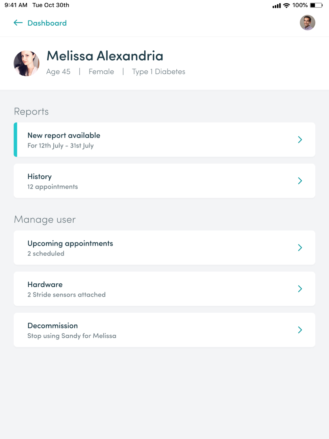Tap the back arrow icon beside Dashboard
Screen dimensions: 329x439
[18, 23]
